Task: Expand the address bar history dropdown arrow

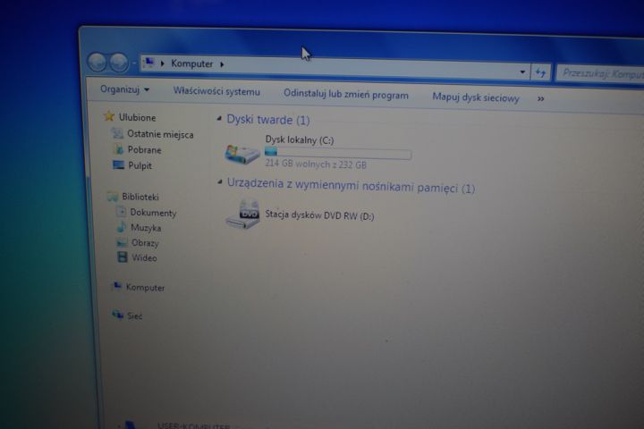Action: [x=523, y=71]
